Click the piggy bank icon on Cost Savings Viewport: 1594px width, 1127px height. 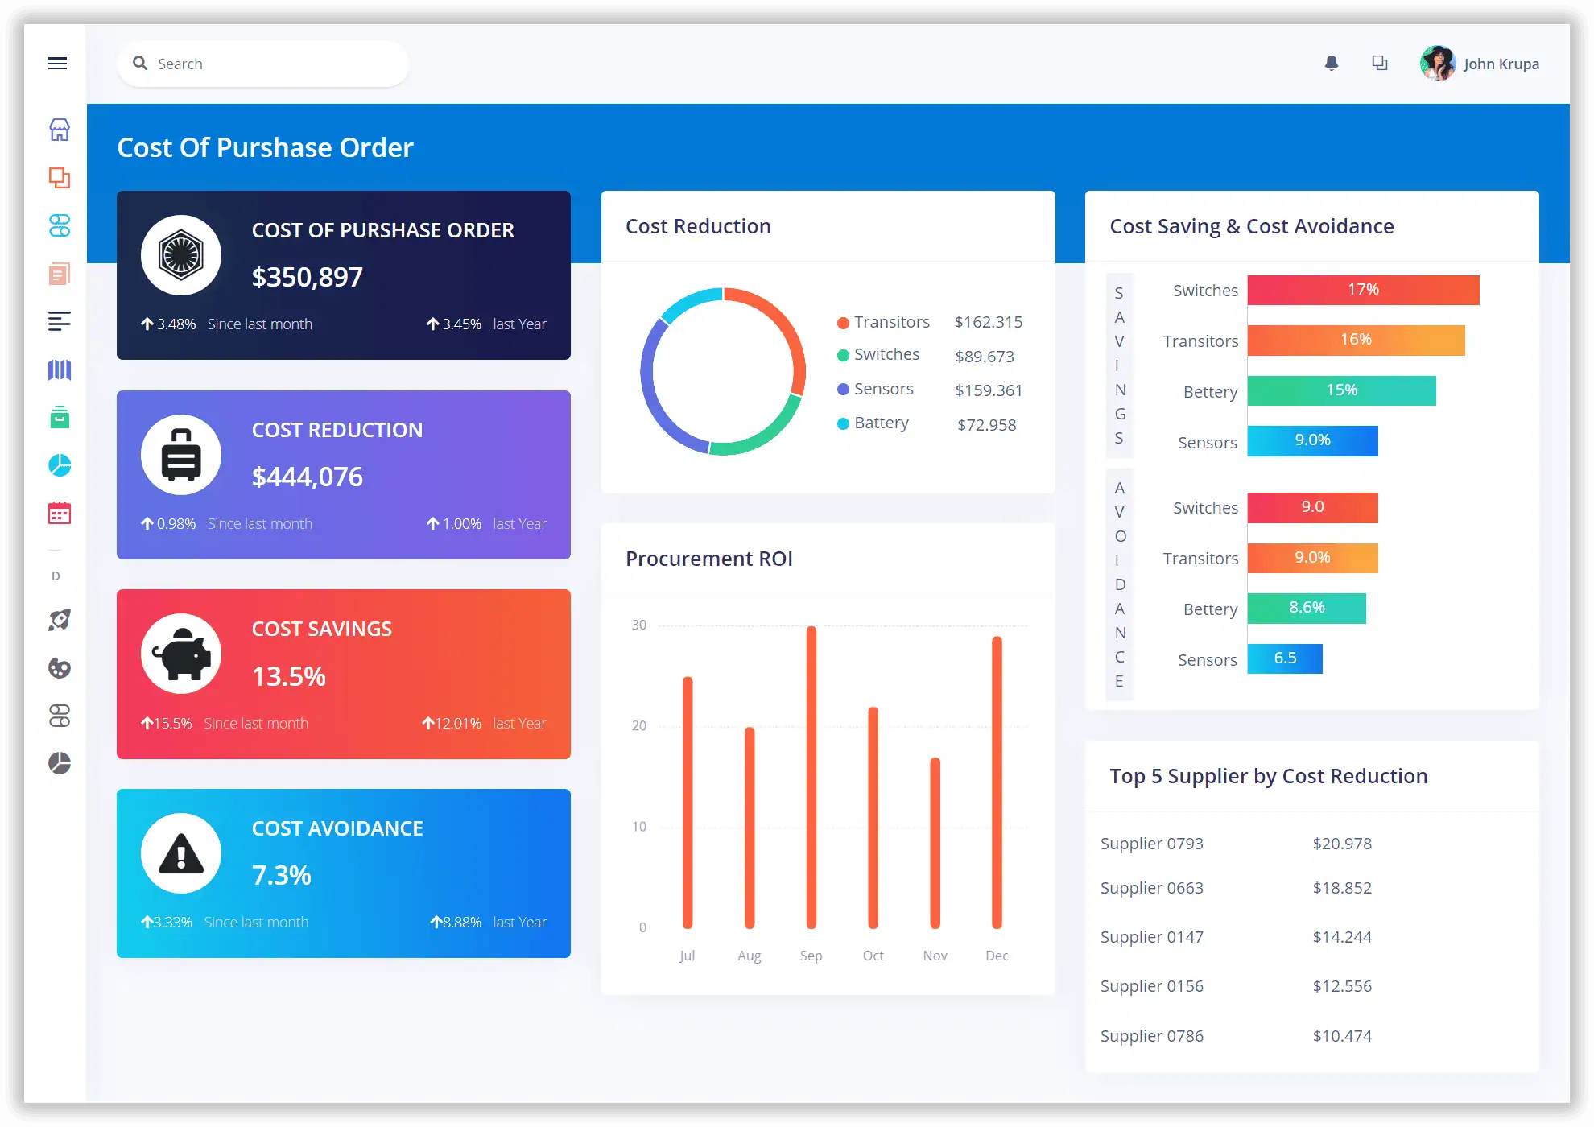click(x=181, y=654)
